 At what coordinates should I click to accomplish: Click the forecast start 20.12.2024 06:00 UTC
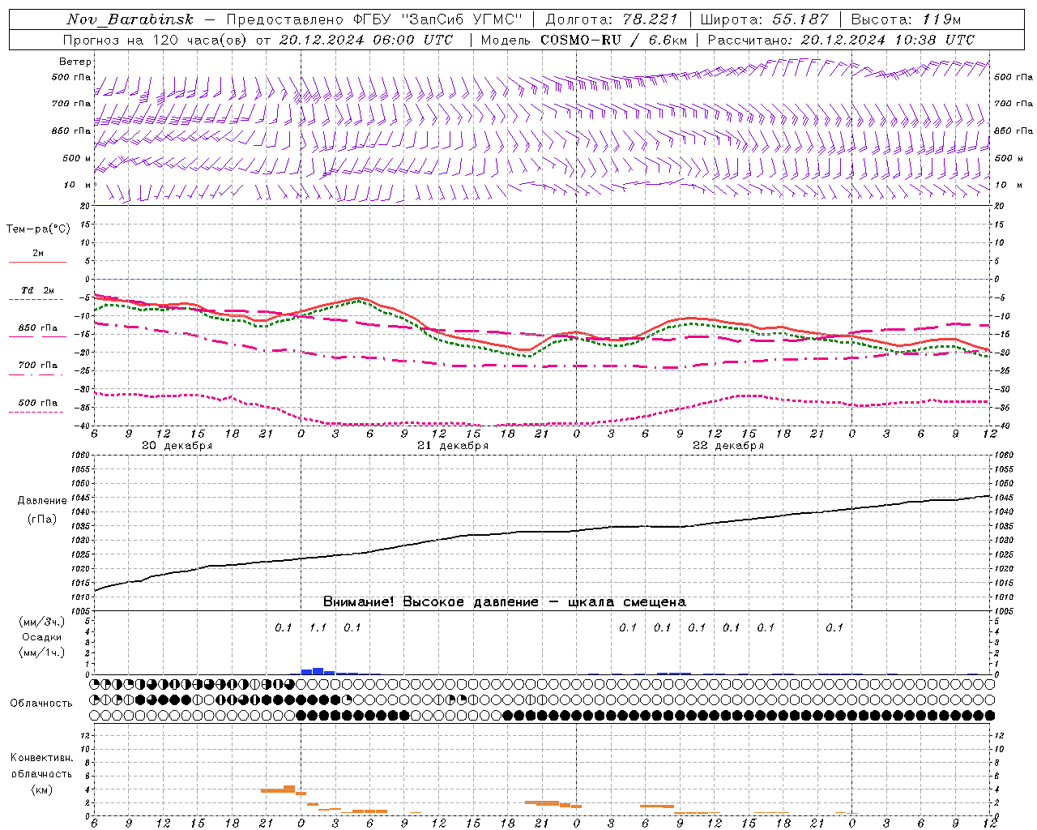pos(366,40)
